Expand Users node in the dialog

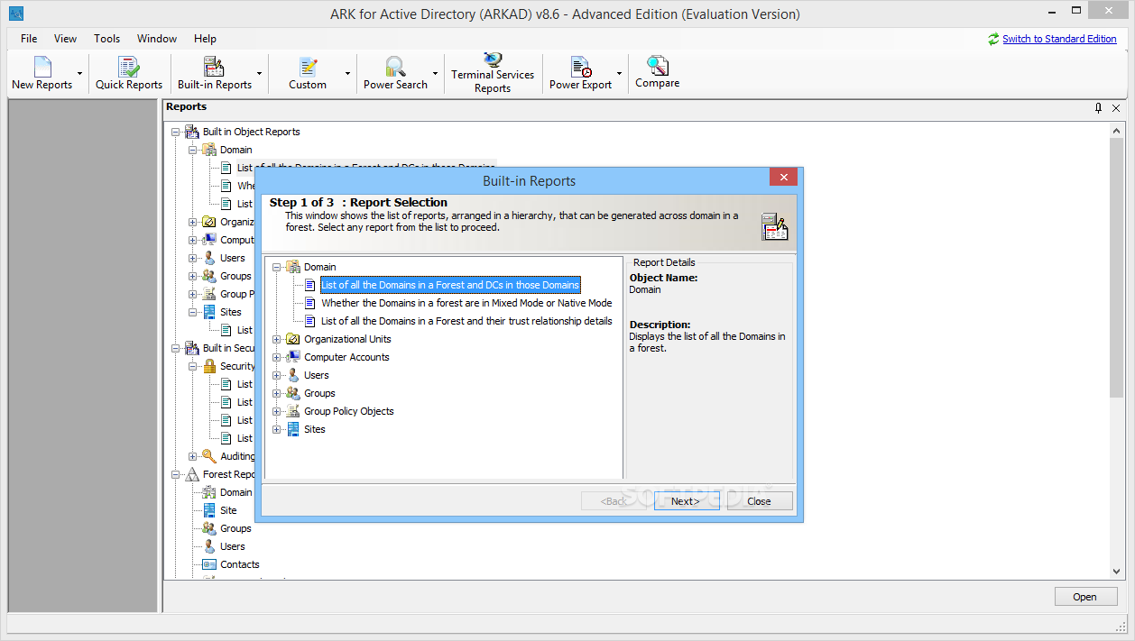(277, 375)
